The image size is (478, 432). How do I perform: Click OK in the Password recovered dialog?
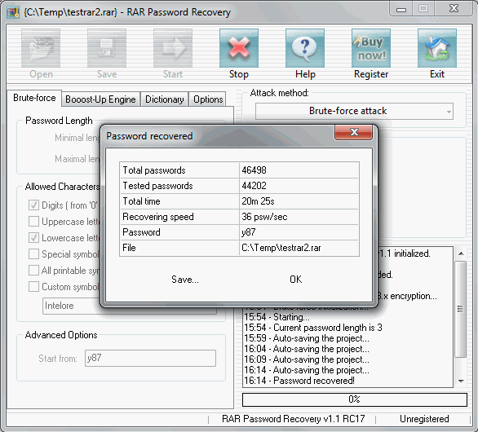(x=296, y=280)
